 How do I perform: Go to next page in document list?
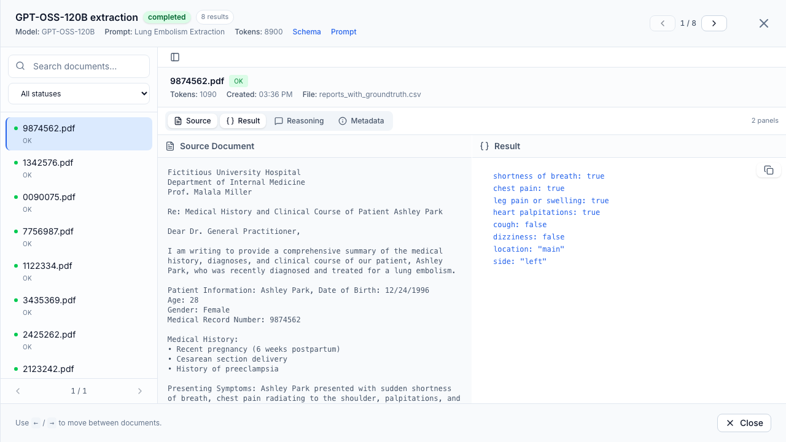coord(140,391)
